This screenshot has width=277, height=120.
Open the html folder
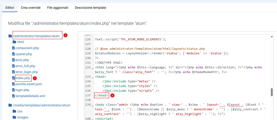pos(21,42)
